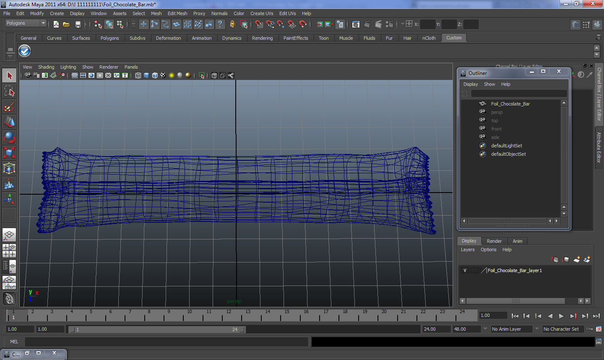The width and height of the screenshot is (604, 360).
Task: Click the IPR render icon
Action: click(378, 24)
